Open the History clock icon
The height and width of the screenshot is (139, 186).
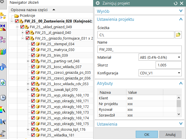coord(3,98)
